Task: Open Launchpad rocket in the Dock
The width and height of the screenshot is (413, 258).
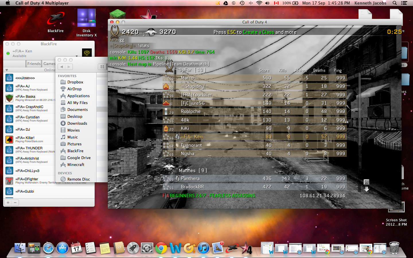Action: point(133,248)
